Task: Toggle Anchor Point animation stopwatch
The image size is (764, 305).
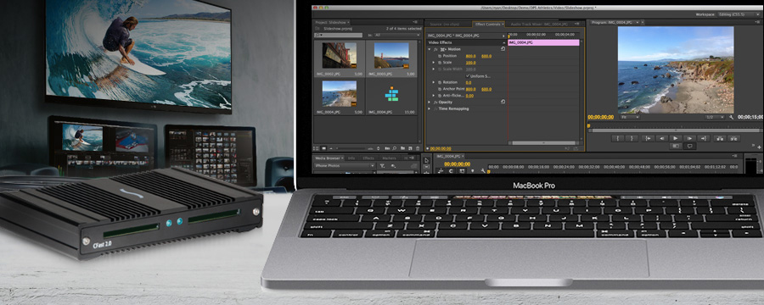Action: click(440, 89)
